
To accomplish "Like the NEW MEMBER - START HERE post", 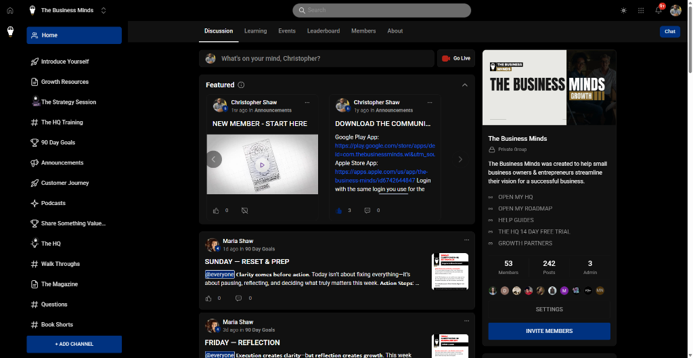I will [216, 211].
